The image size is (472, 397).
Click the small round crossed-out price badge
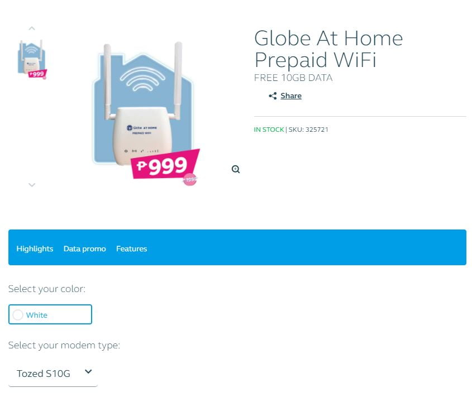click(x=190, y=180)
